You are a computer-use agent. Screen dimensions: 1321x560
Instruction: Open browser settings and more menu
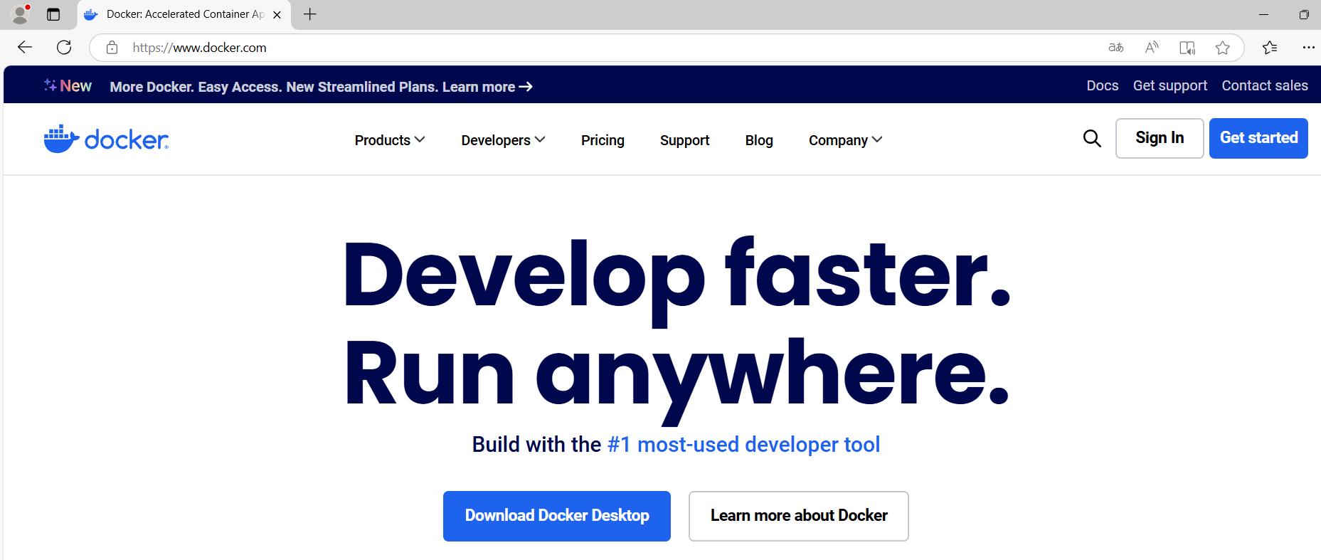click(x=1308, y=48)
